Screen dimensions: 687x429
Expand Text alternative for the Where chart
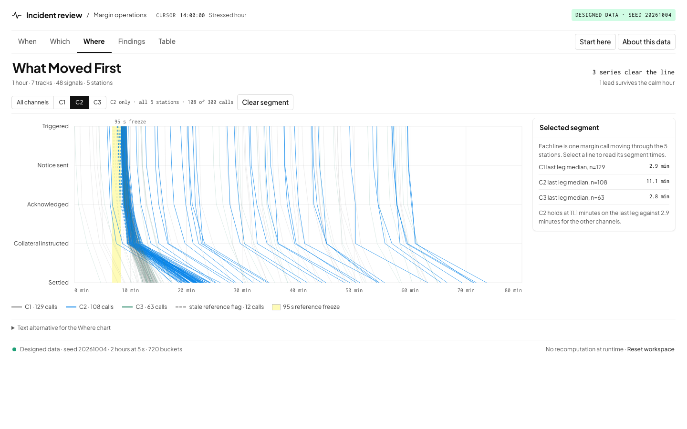(x=61, y=328)
